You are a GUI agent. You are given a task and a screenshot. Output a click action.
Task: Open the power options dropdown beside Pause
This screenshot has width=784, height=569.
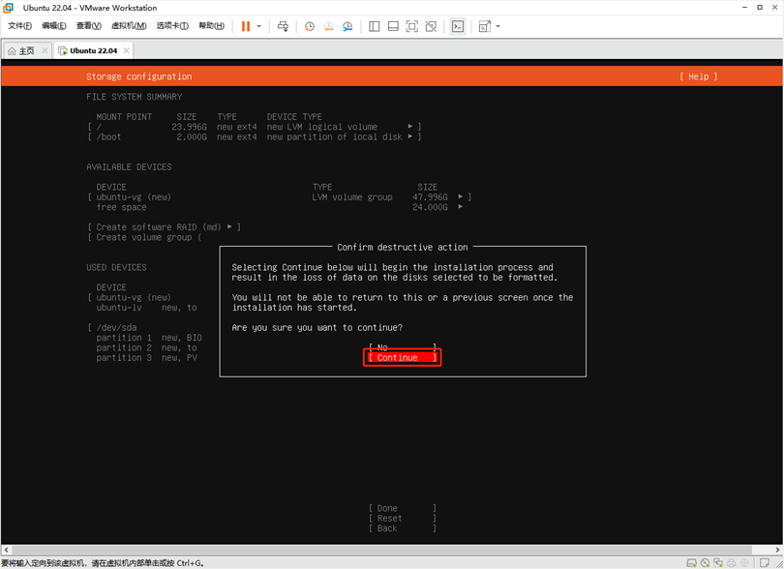coord(259,26)
